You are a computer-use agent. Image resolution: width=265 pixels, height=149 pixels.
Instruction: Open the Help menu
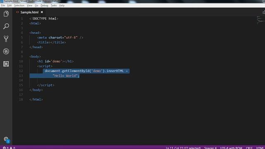tap(62, 5)
